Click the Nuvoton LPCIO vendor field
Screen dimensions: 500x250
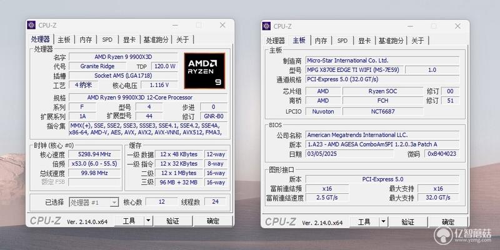[x=322, y=111]
